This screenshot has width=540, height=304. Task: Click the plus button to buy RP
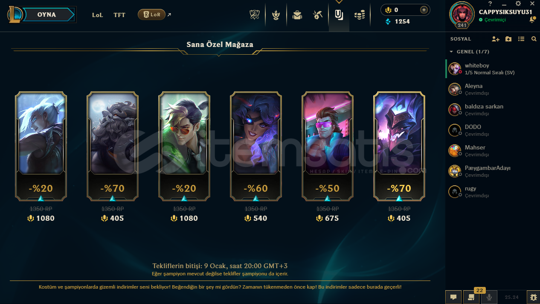[x=424, y=10]
